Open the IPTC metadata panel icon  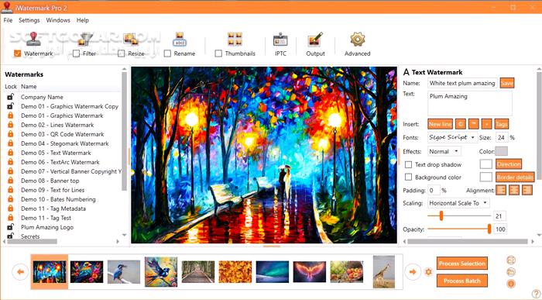[280, 40]
